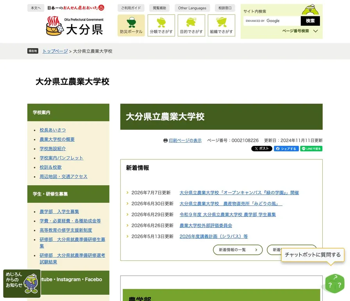Click the 新着情報 section heading
The image size is (350, 301).
[x=137, y=168]
